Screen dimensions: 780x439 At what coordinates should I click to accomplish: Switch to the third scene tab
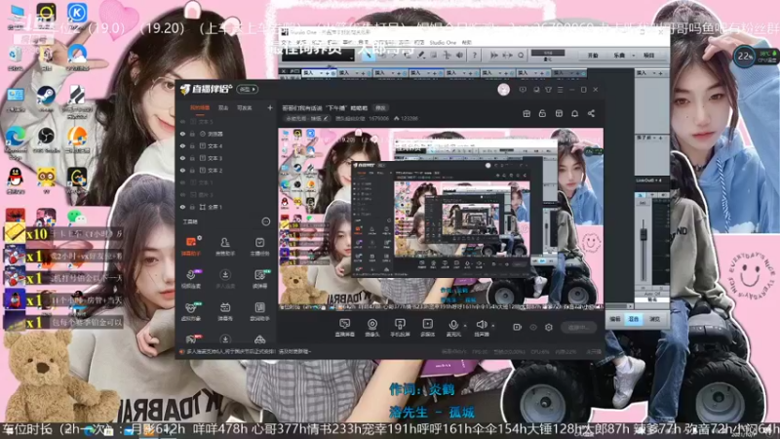pos(244,107)
